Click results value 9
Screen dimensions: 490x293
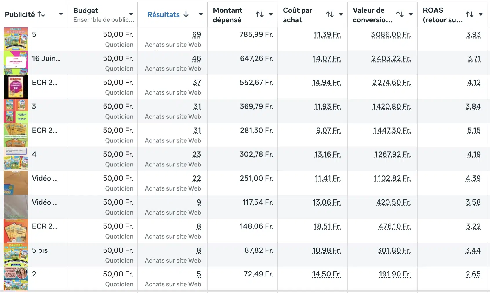tap(199, 202)
